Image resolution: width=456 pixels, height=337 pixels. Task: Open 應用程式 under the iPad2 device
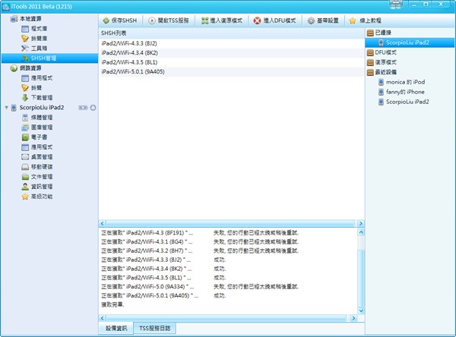point(37,147)
